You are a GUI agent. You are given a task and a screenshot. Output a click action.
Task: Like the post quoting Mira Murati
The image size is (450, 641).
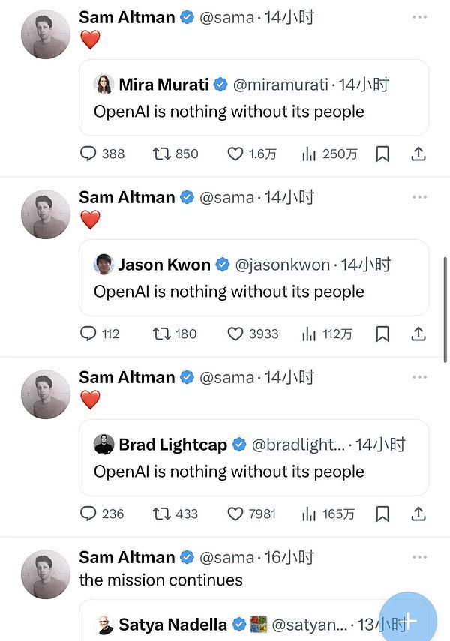tap(235, 154)
